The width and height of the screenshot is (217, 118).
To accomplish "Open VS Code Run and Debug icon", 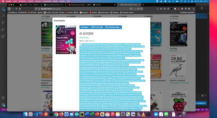I will (x=3, y=29).
